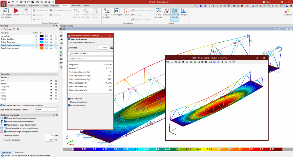Uncheck 'Ver a estrutura' checkbox
The image size is (293, 157).
point(69,98)
